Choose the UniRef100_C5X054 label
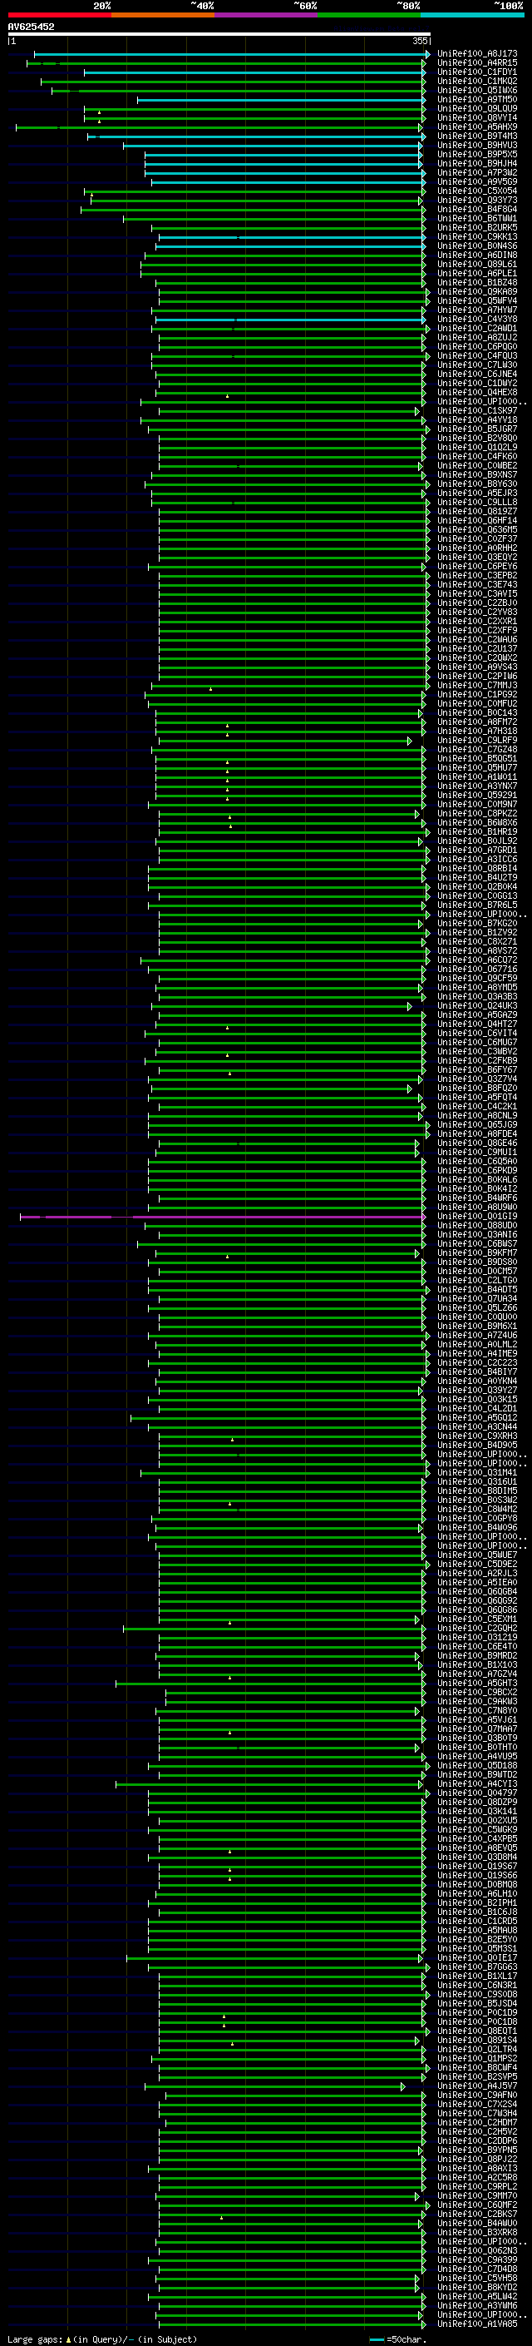The height and width of the screenshot is (2346, 532). pos(476,191)
